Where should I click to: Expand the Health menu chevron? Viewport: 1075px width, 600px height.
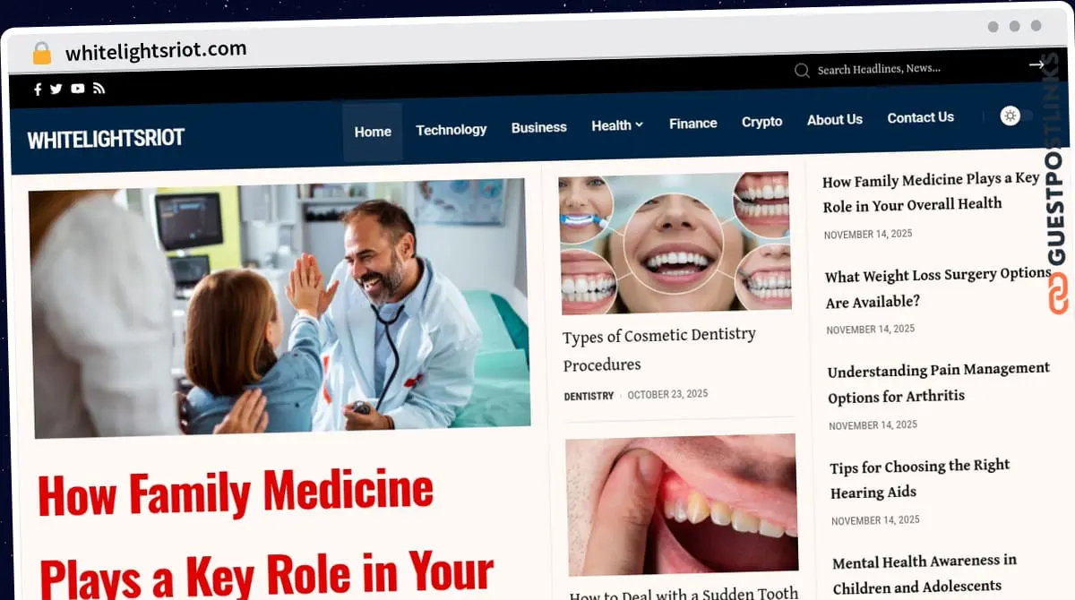[640, 125]
